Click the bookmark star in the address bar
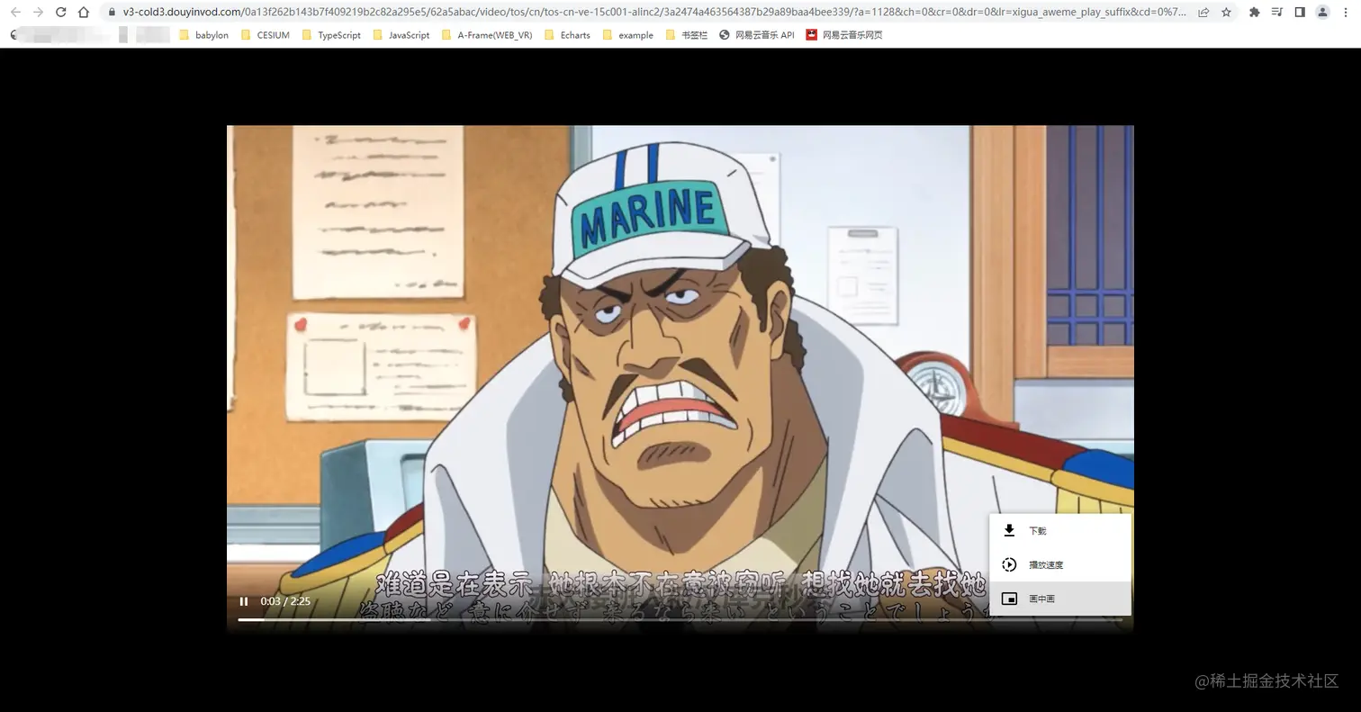 coord(1226,14)
